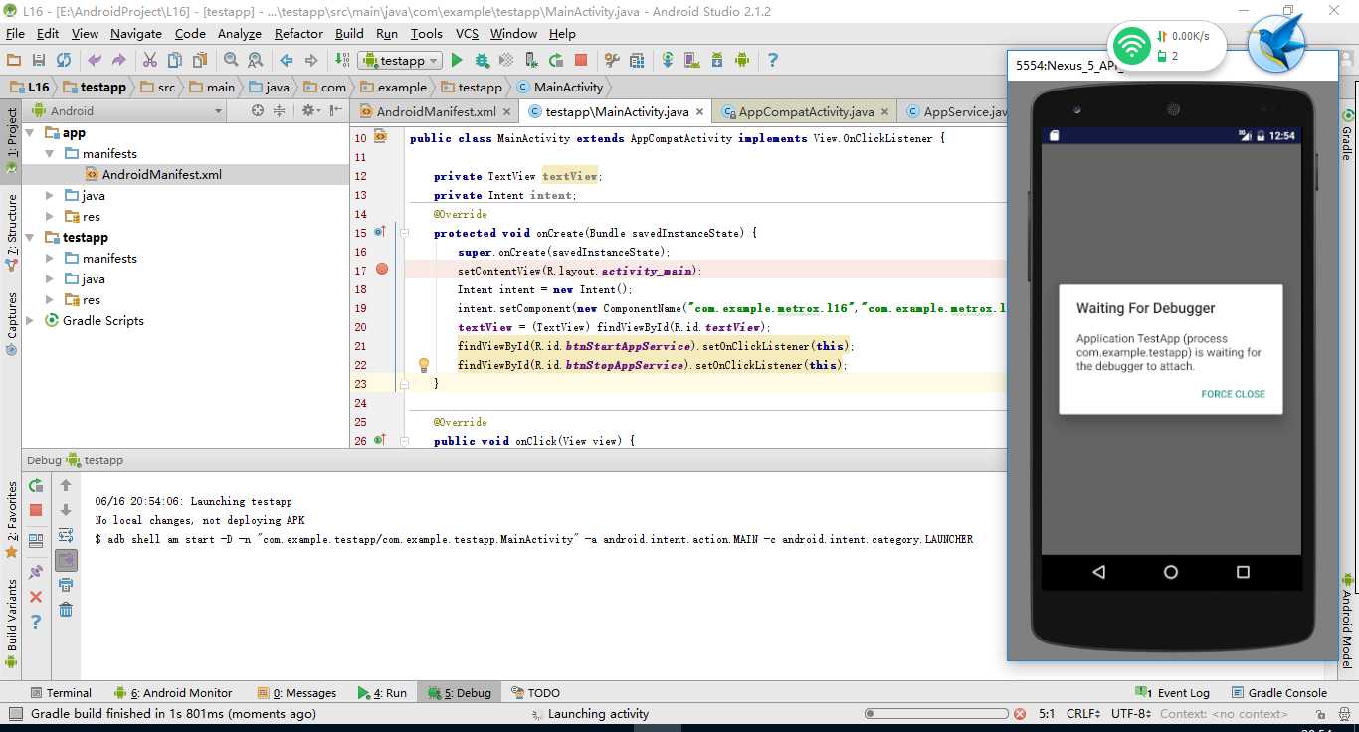Open the Gradle Console button
The image size is (1359, 732).
1279,693
